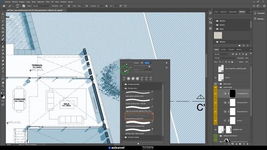Expand Hierba pattern group
This screenshot has width=267, height=150.
[215, 25]
